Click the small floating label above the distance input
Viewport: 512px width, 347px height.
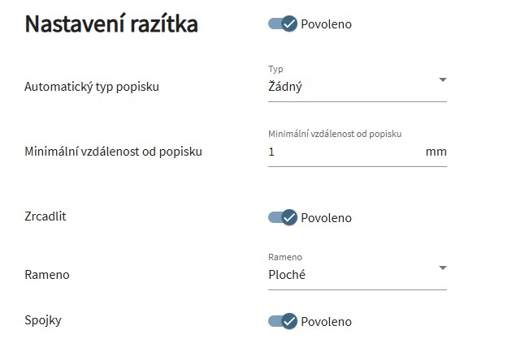(335, 134)
